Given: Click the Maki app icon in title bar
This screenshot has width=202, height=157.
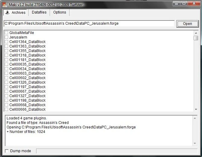Looking at the screenshot, I should (x=5, y=5).
